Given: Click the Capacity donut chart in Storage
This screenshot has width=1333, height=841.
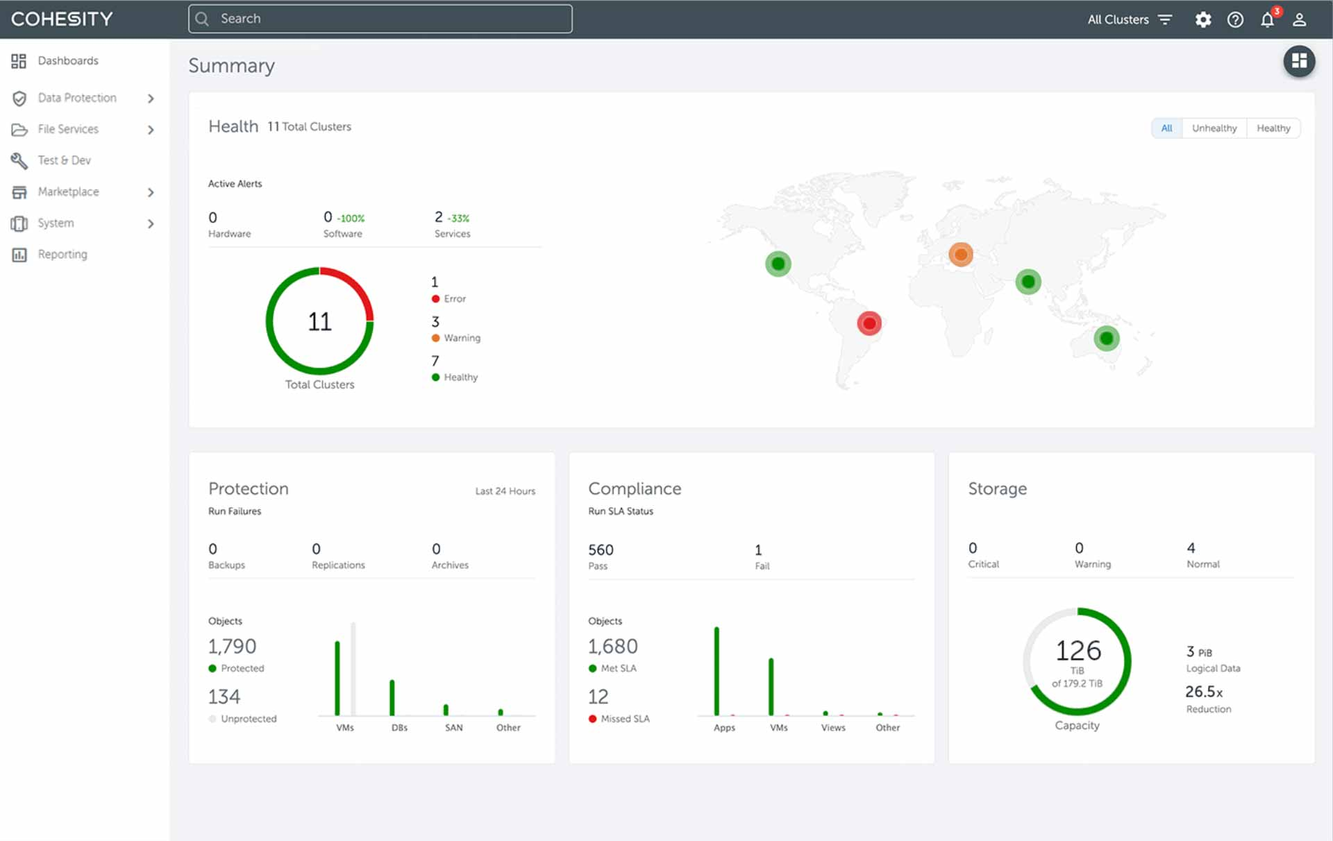Looking at the screenshot, I should [1077, 661].
